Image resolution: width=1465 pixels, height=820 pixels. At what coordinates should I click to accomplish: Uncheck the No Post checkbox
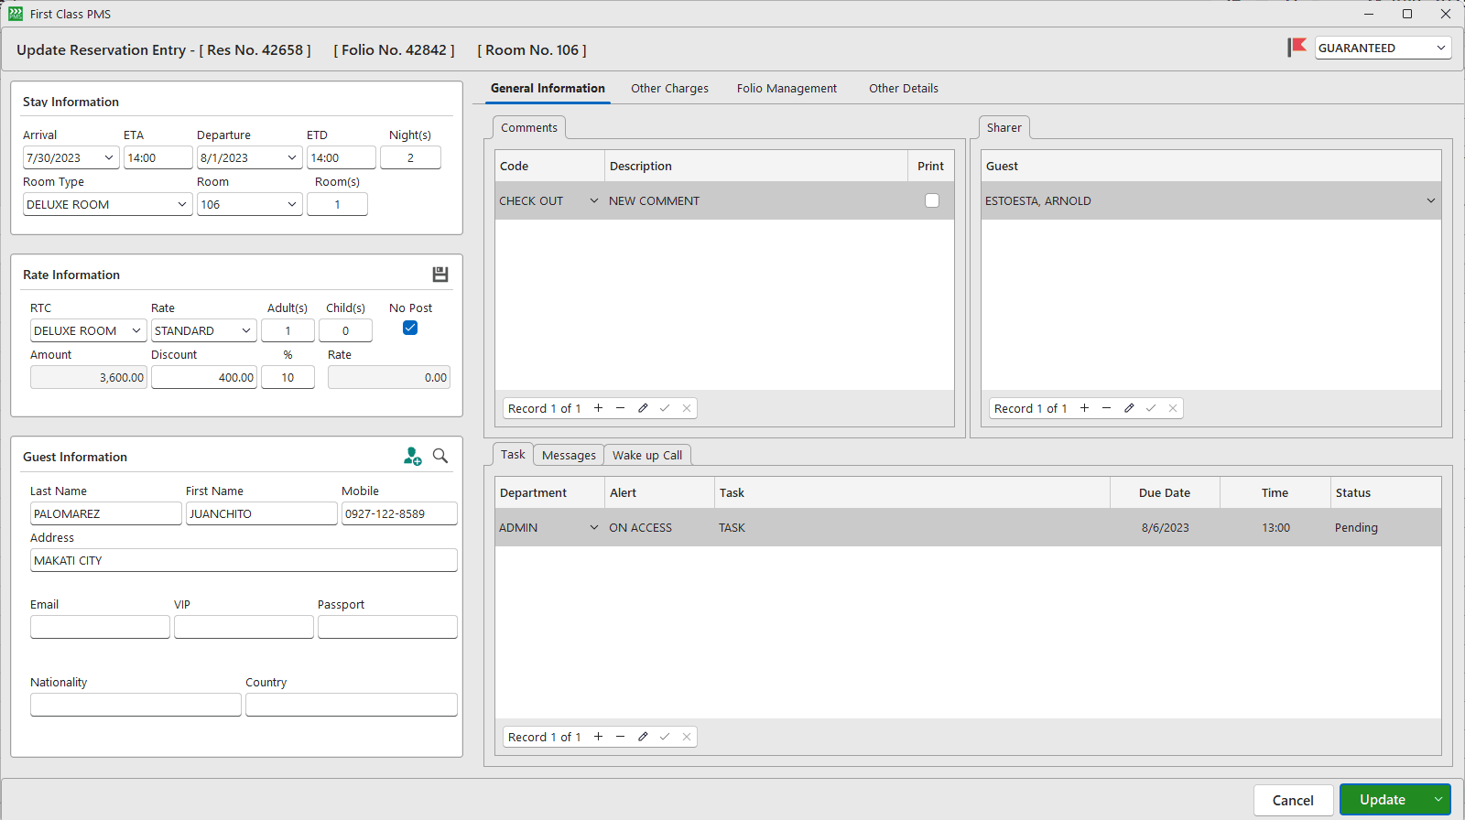410,329
